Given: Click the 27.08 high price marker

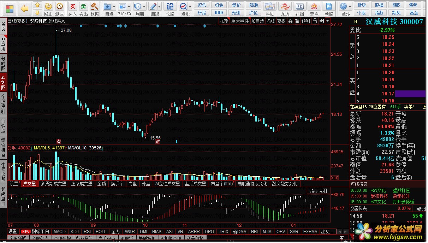Looking at the screenshot, I should 66,31.
